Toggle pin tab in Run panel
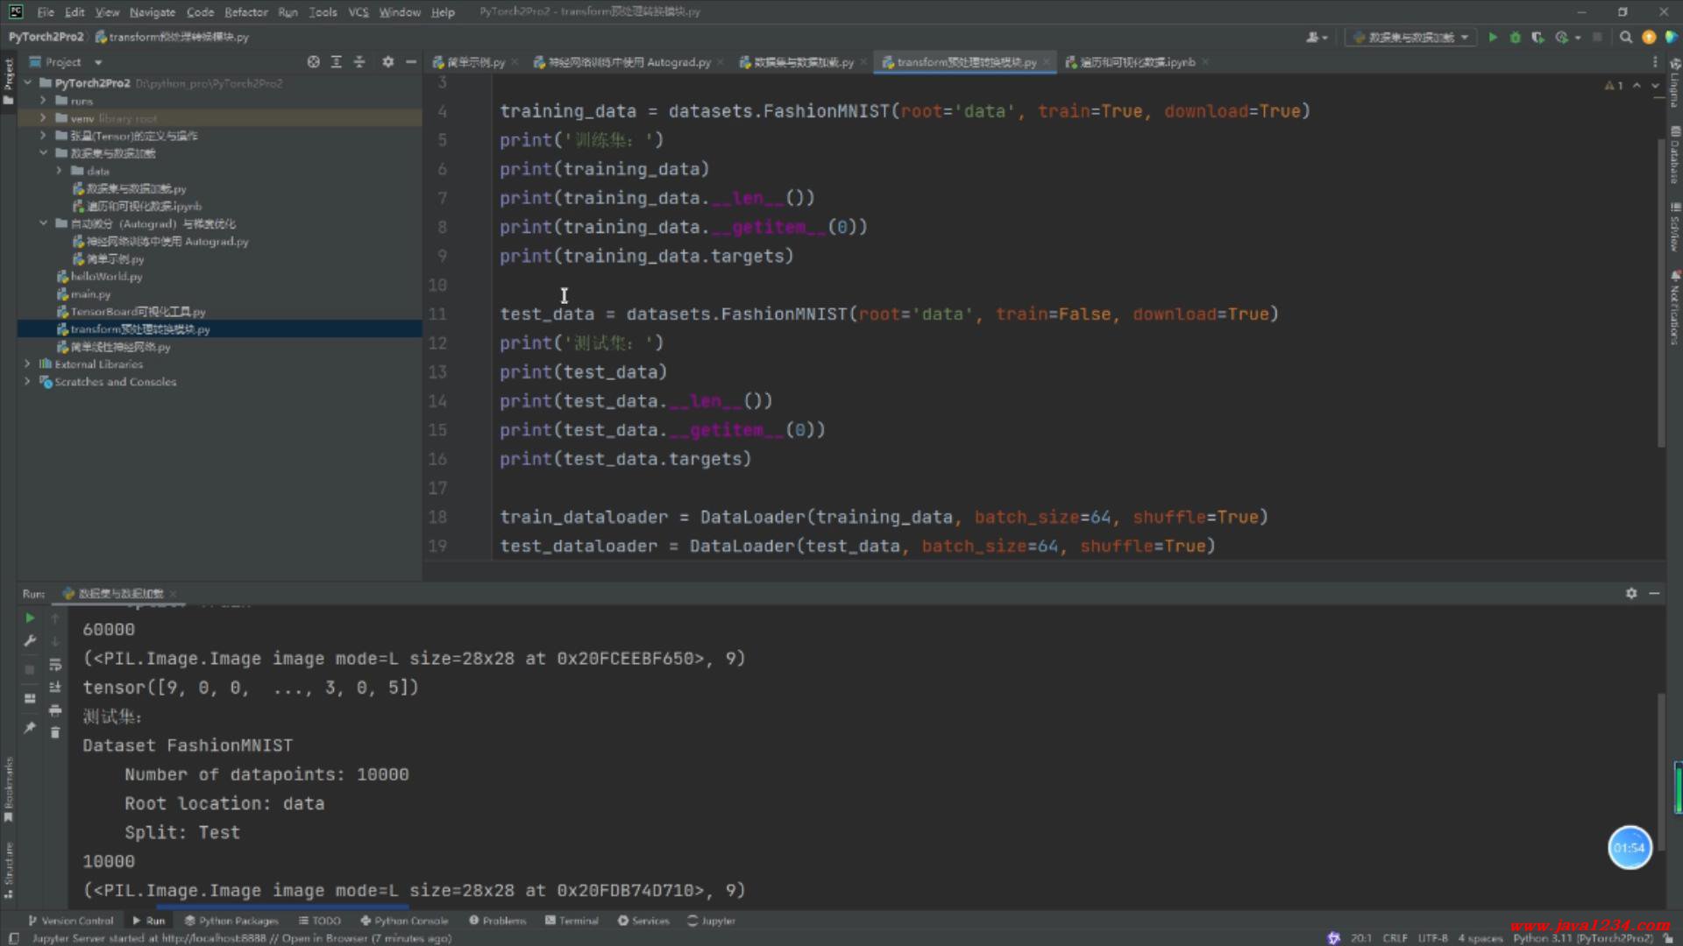The image size is (1683, 946). pyautogui.click(x=30, y=727)
